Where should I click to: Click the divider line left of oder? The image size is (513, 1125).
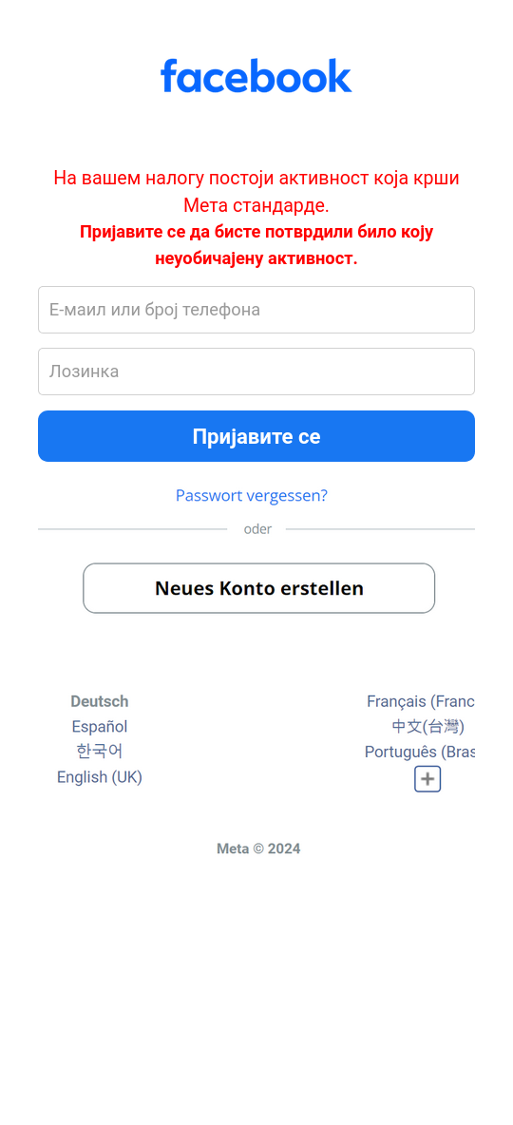pos(133,529)
